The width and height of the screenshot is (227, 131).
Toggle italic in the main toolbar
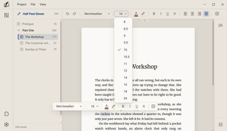tap(161, 14)
